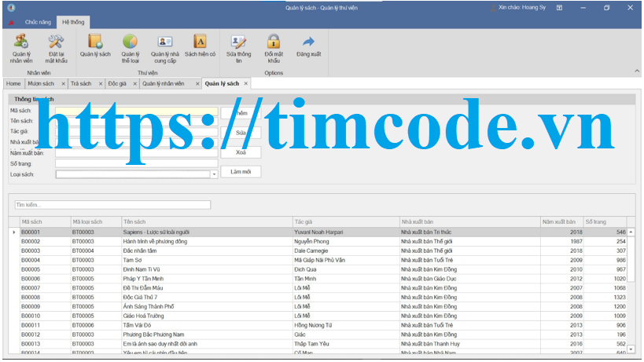Screen dimensions: 644x362
Task: Click Nhà xuất bản Thanh Huy cell
Action: pos(470,344)
